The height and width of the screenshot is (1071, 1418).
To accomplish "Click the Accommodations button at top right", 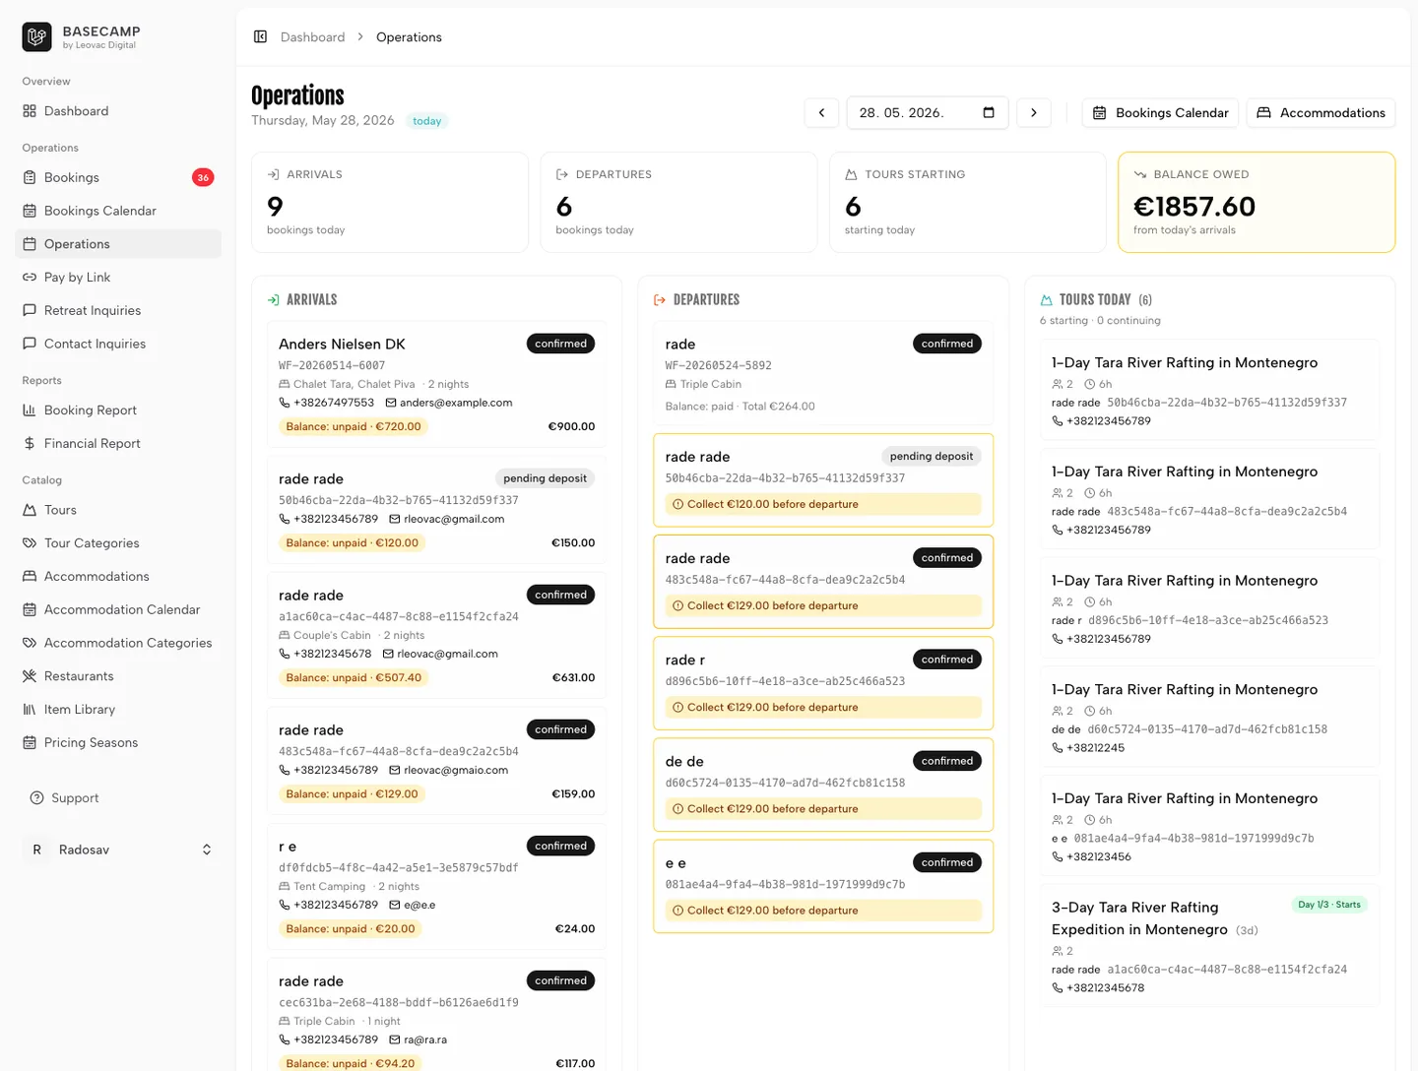I will coord(1321,112).
